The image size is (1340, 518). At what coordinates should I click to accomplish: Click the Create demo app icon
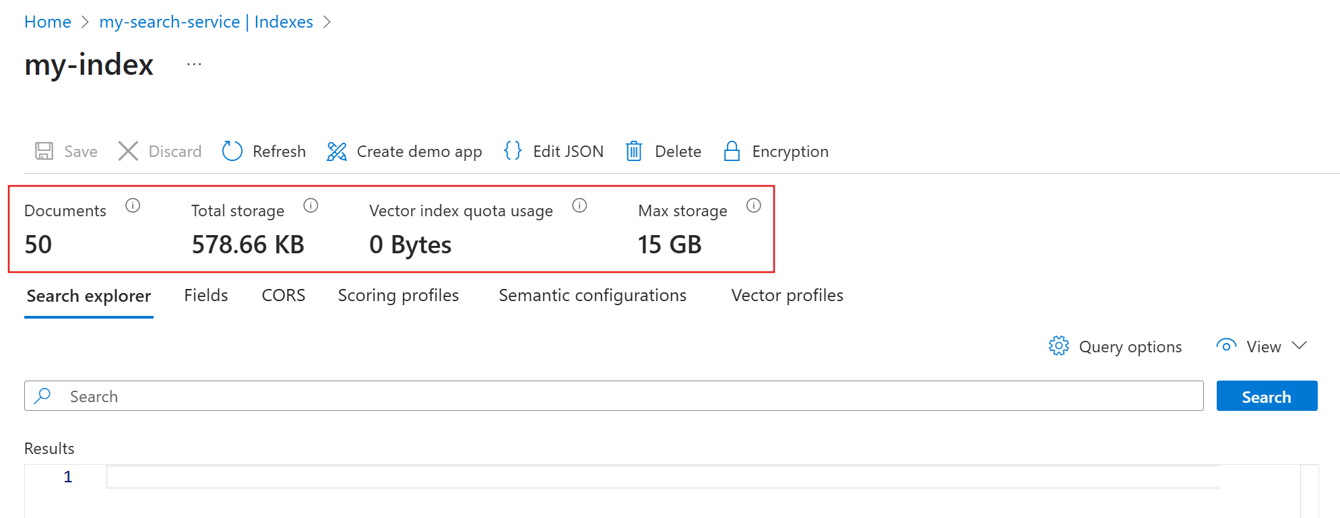coord(336,151)
